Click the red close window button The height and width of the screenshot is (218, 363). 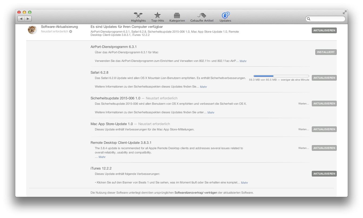[19, 12]
